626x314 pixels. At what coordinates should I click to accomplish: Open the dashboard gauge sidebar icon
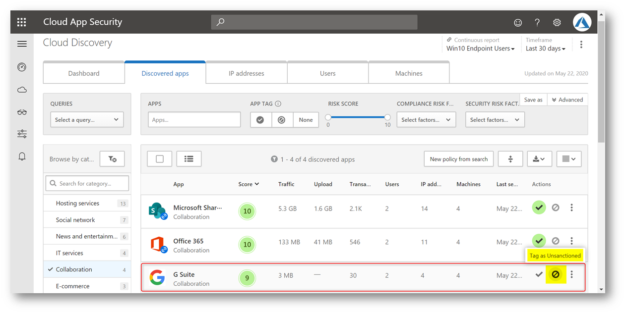pyautogui.click(x=22, y=67)
